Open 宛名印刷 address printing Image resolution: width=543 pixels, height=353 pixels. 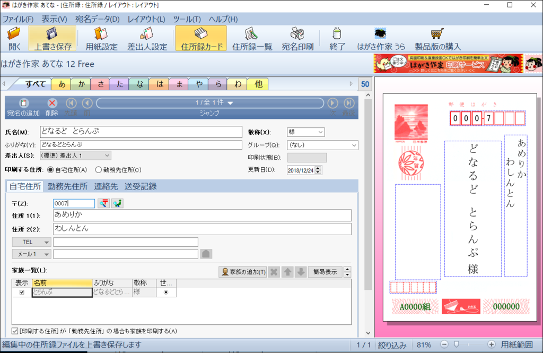click(297, 38)
